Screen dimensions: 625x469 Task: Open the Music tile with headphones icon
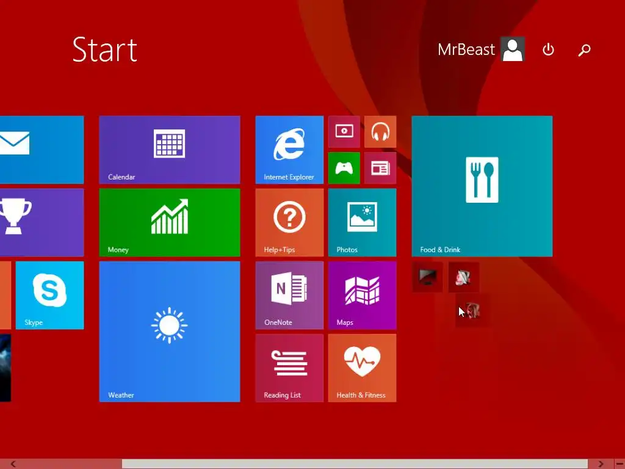coord(380,132)
